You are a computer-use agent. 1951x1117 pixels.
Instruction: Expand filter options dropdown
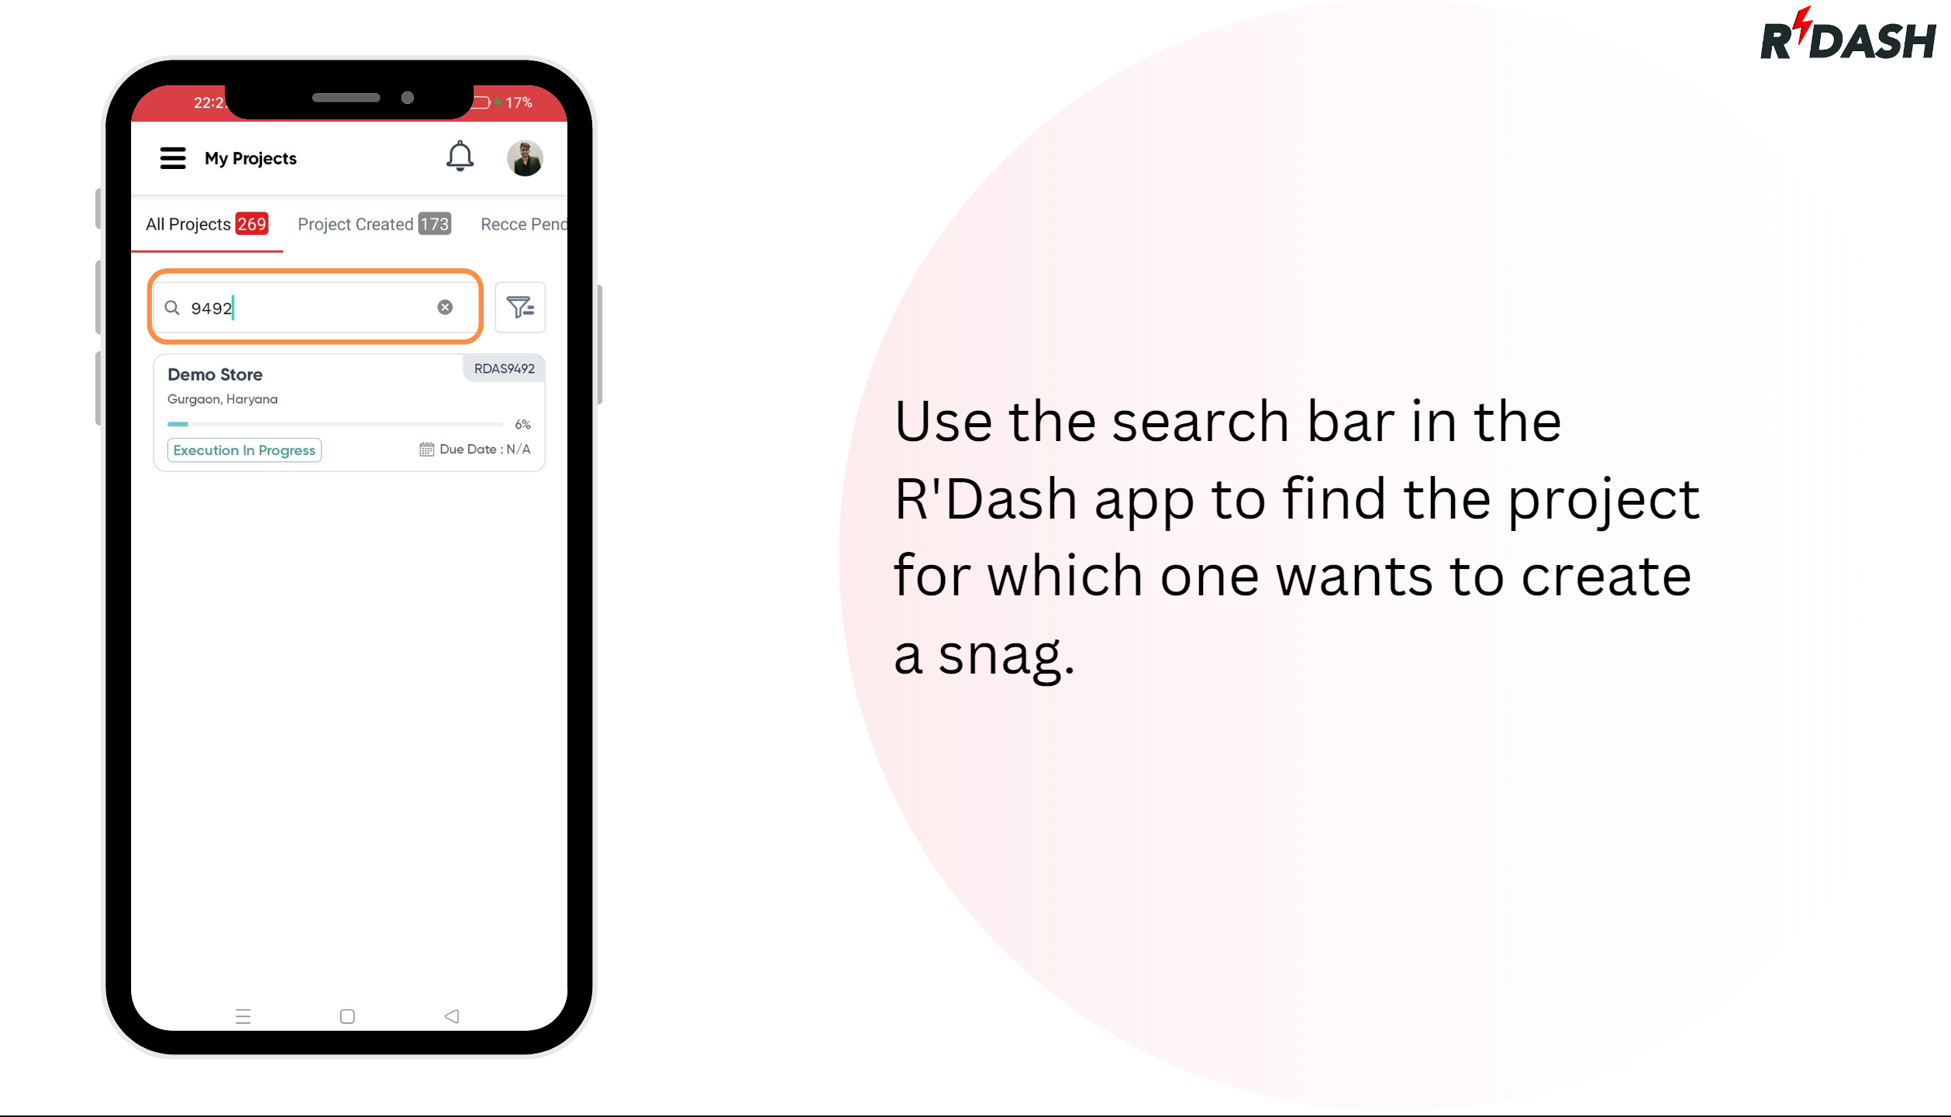point(521,305)
